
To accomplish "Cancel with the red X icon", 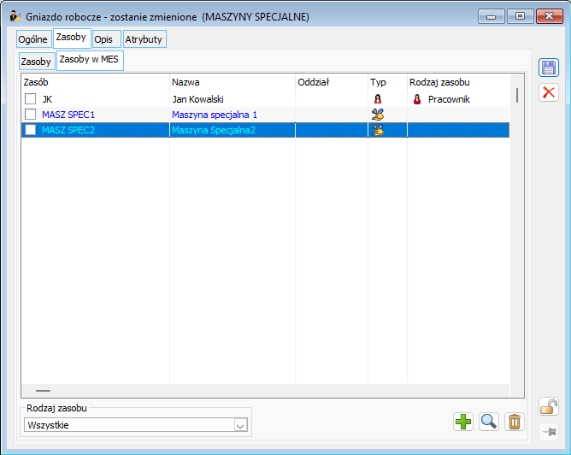I will (x=549, y=92).
